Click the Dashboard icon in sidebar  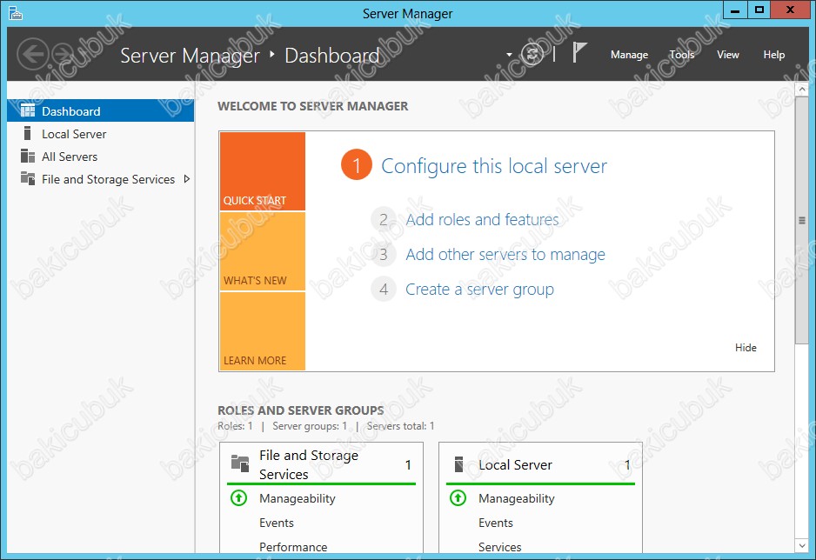point(28,110)
